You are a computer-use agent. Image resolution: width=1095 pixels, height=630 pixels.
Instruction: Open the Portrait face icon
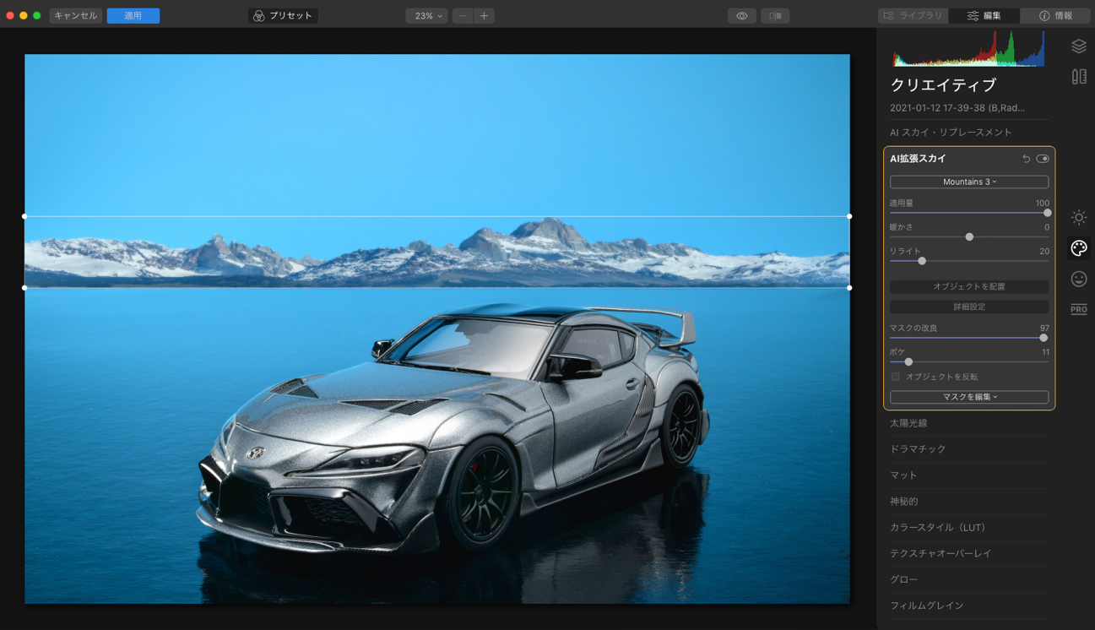(x=1078, y=279)
